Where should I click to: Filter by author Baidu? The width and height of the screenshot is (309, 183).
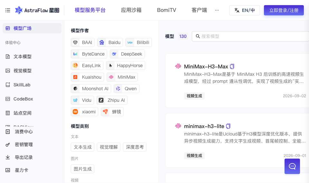(x=110, y=42)
